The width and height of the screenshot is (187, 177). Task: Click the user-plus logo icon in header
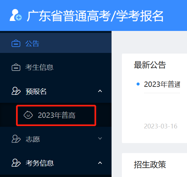click(16, 15)
